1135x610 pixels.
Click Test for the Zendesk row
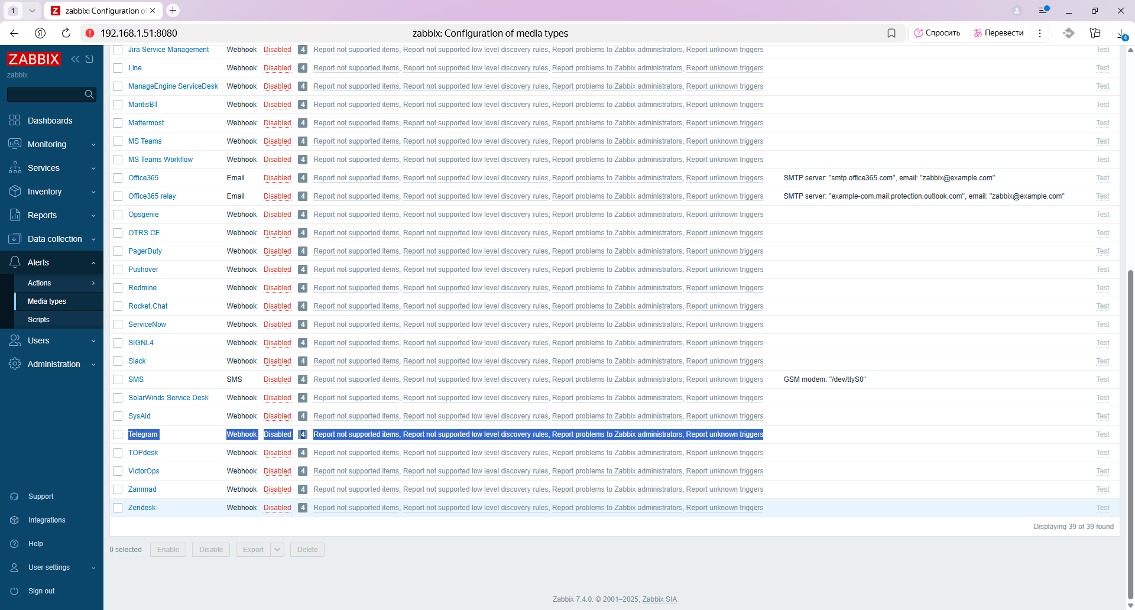tap(1102, 508)
